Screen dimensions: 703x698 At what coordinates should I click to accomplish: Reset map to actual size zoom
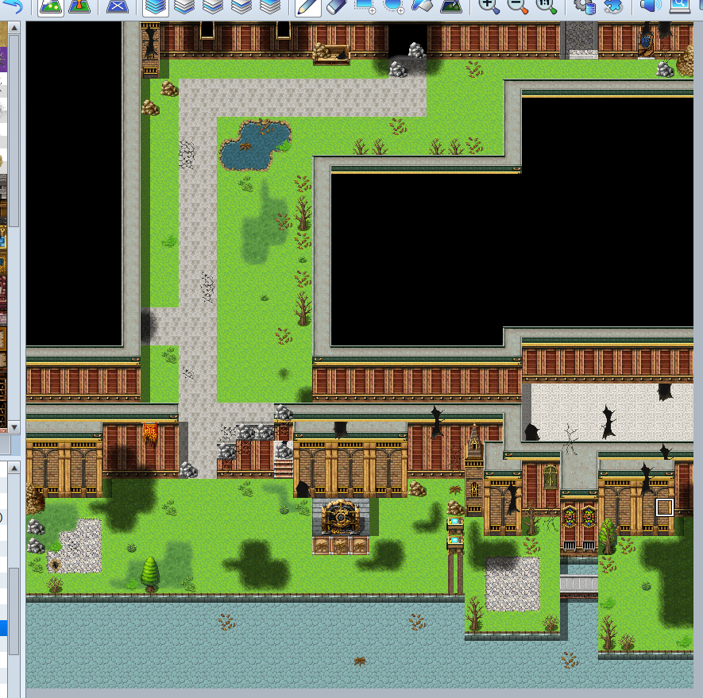(x=546, y=6)
